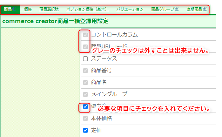Click the 定価 label text

[x=96, y=130]
